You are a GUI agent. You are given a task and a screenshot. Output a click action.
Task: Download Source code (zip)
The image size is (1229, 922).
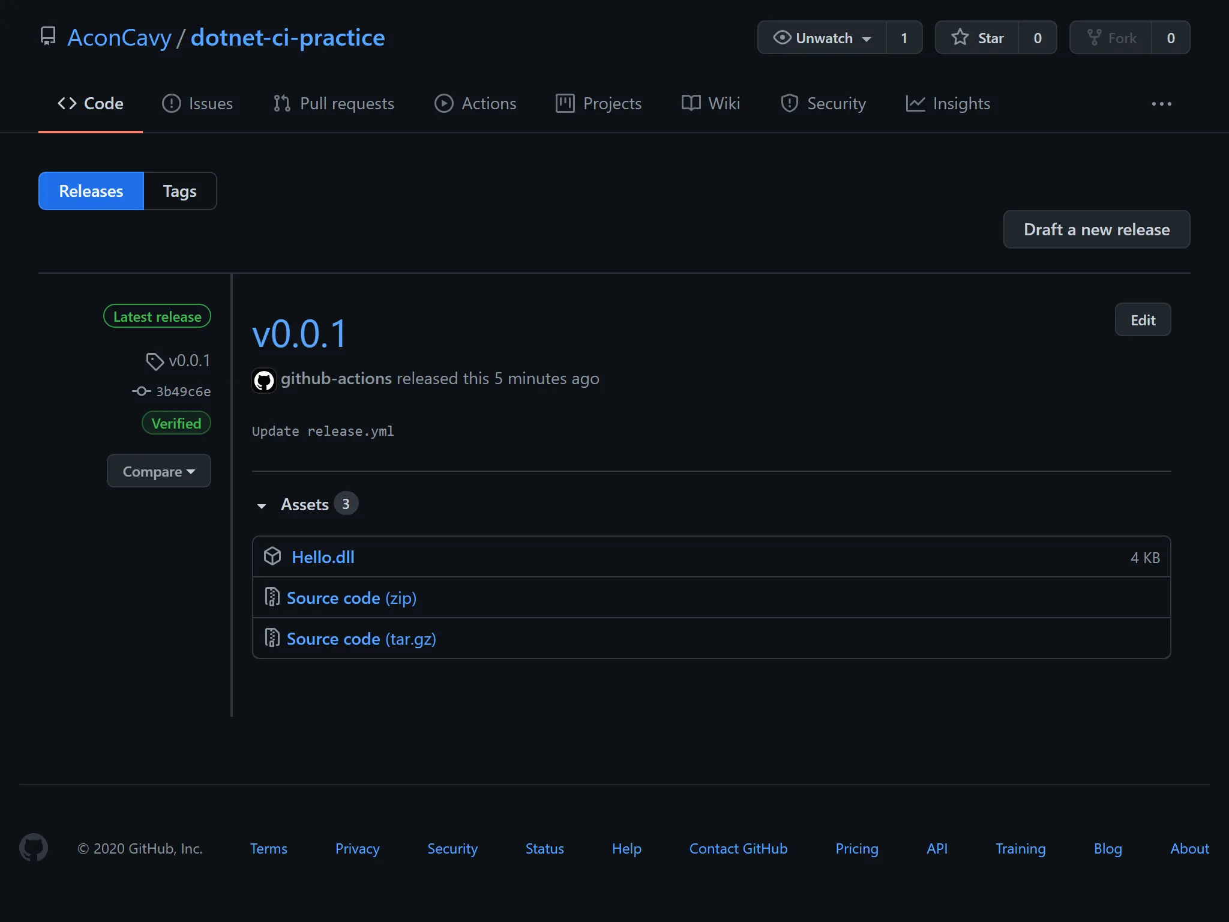[x=352, y=598]
